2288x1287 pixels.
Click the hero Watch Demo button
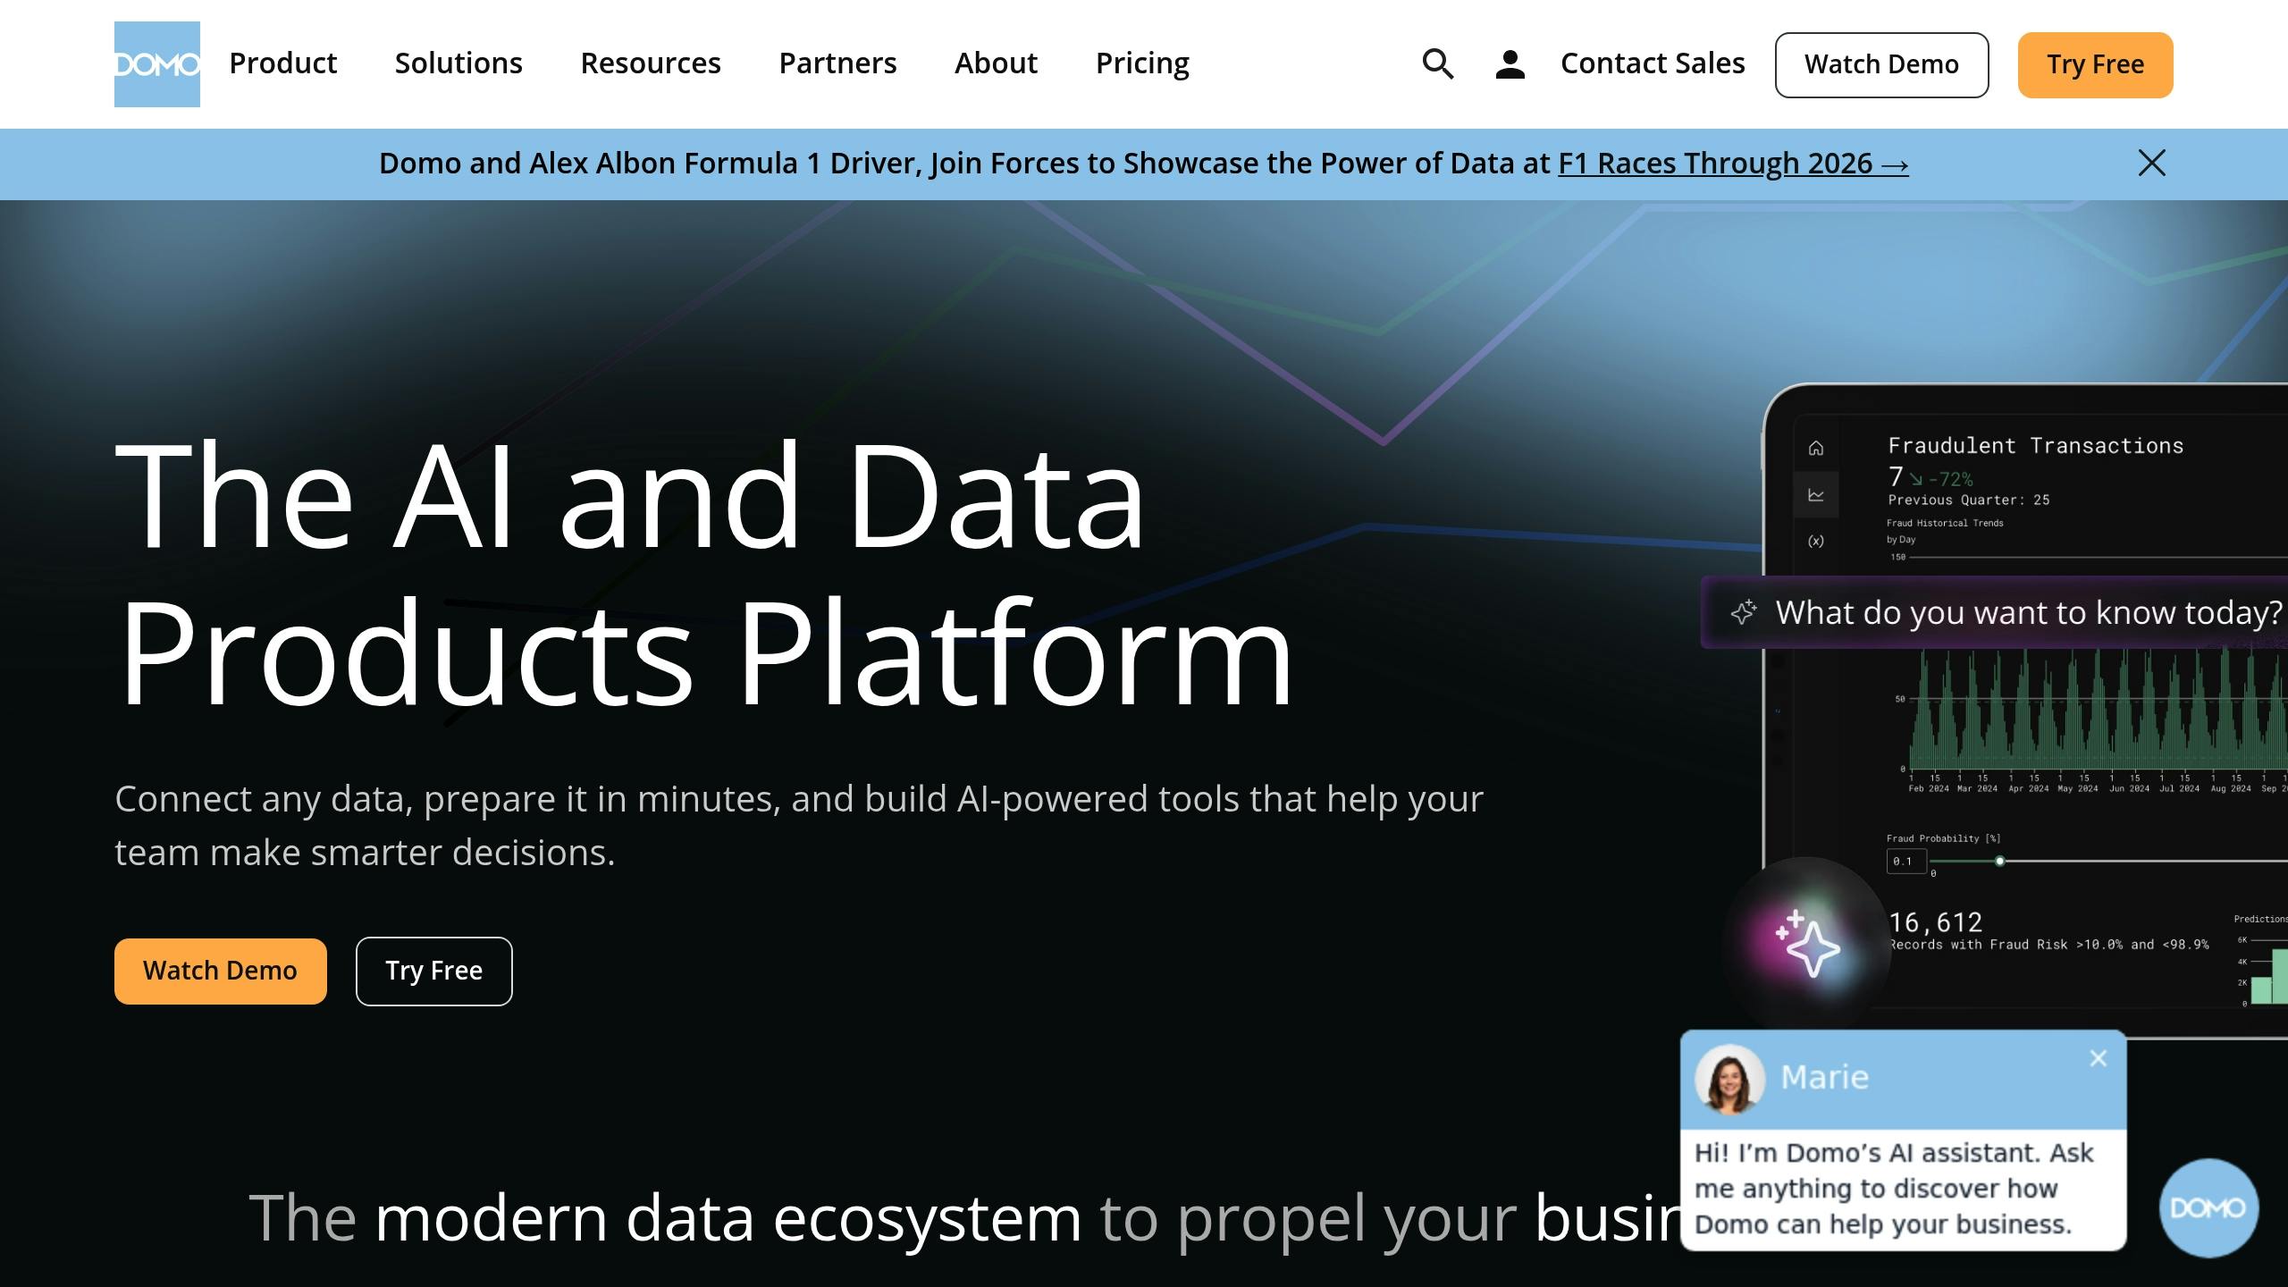[x=220, y=971]
